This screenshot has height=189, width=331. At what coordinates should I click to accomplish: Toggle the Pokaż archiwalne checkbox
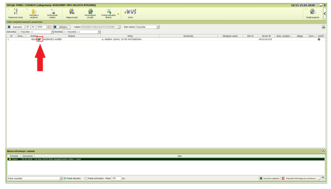click(x=86, y=178)
